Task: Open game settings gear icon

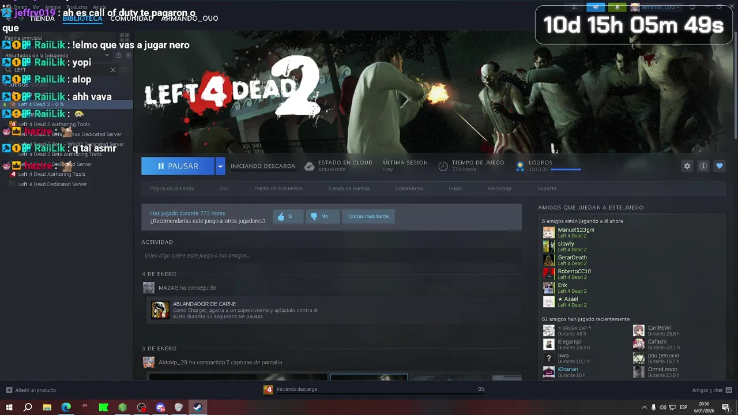Action: click(687, 166)
